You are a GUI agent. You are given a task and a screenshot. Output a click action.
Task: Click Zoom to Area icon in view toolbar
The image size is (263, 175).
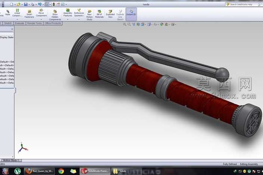point(129,25)
